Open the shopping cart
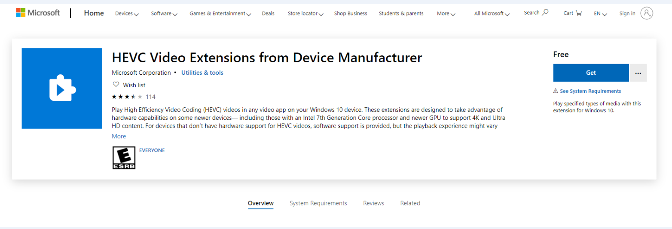Screen dimensions: 672x229 click(573, 13)
